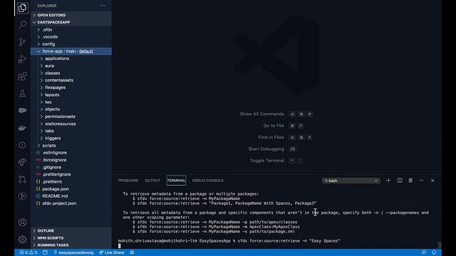Open the Run and Debug view icon
The height and width of the screenshot is (256, 456).
pos(22,59)
